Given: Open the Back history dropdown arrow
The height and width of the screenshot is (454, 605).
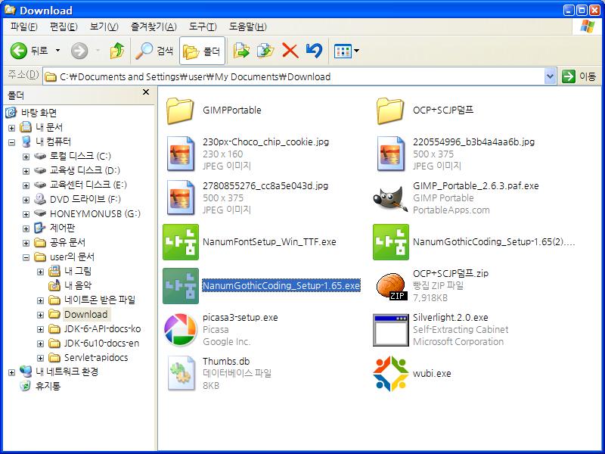Looking at the screenshot, I should point(58,51).
